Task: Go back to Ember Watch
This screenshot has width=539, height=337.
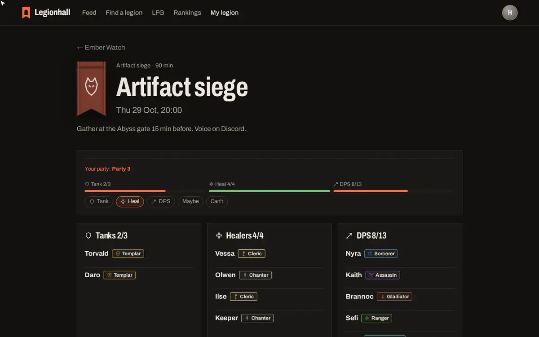Action: pos(101,48)
